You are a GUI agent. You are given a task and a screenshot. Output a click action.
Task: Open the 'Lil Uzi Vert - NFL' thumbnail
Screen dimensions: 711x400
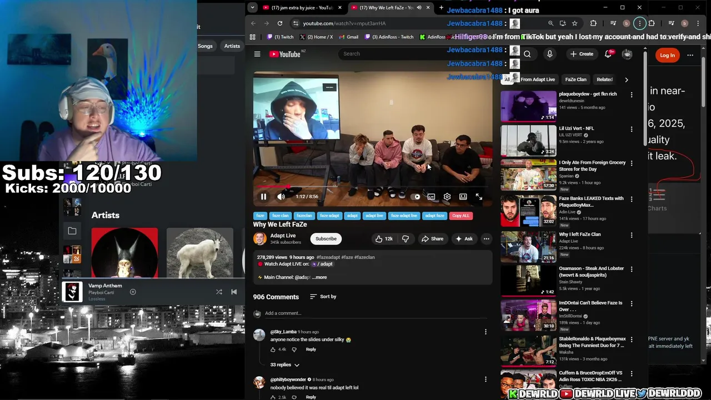[528, 141]
